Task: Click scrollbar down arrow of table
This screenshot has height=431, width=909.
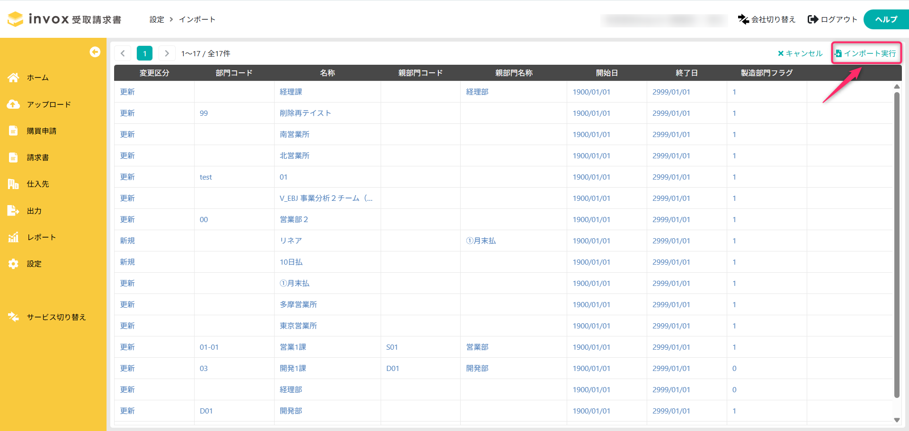Action: pos(897,420)
